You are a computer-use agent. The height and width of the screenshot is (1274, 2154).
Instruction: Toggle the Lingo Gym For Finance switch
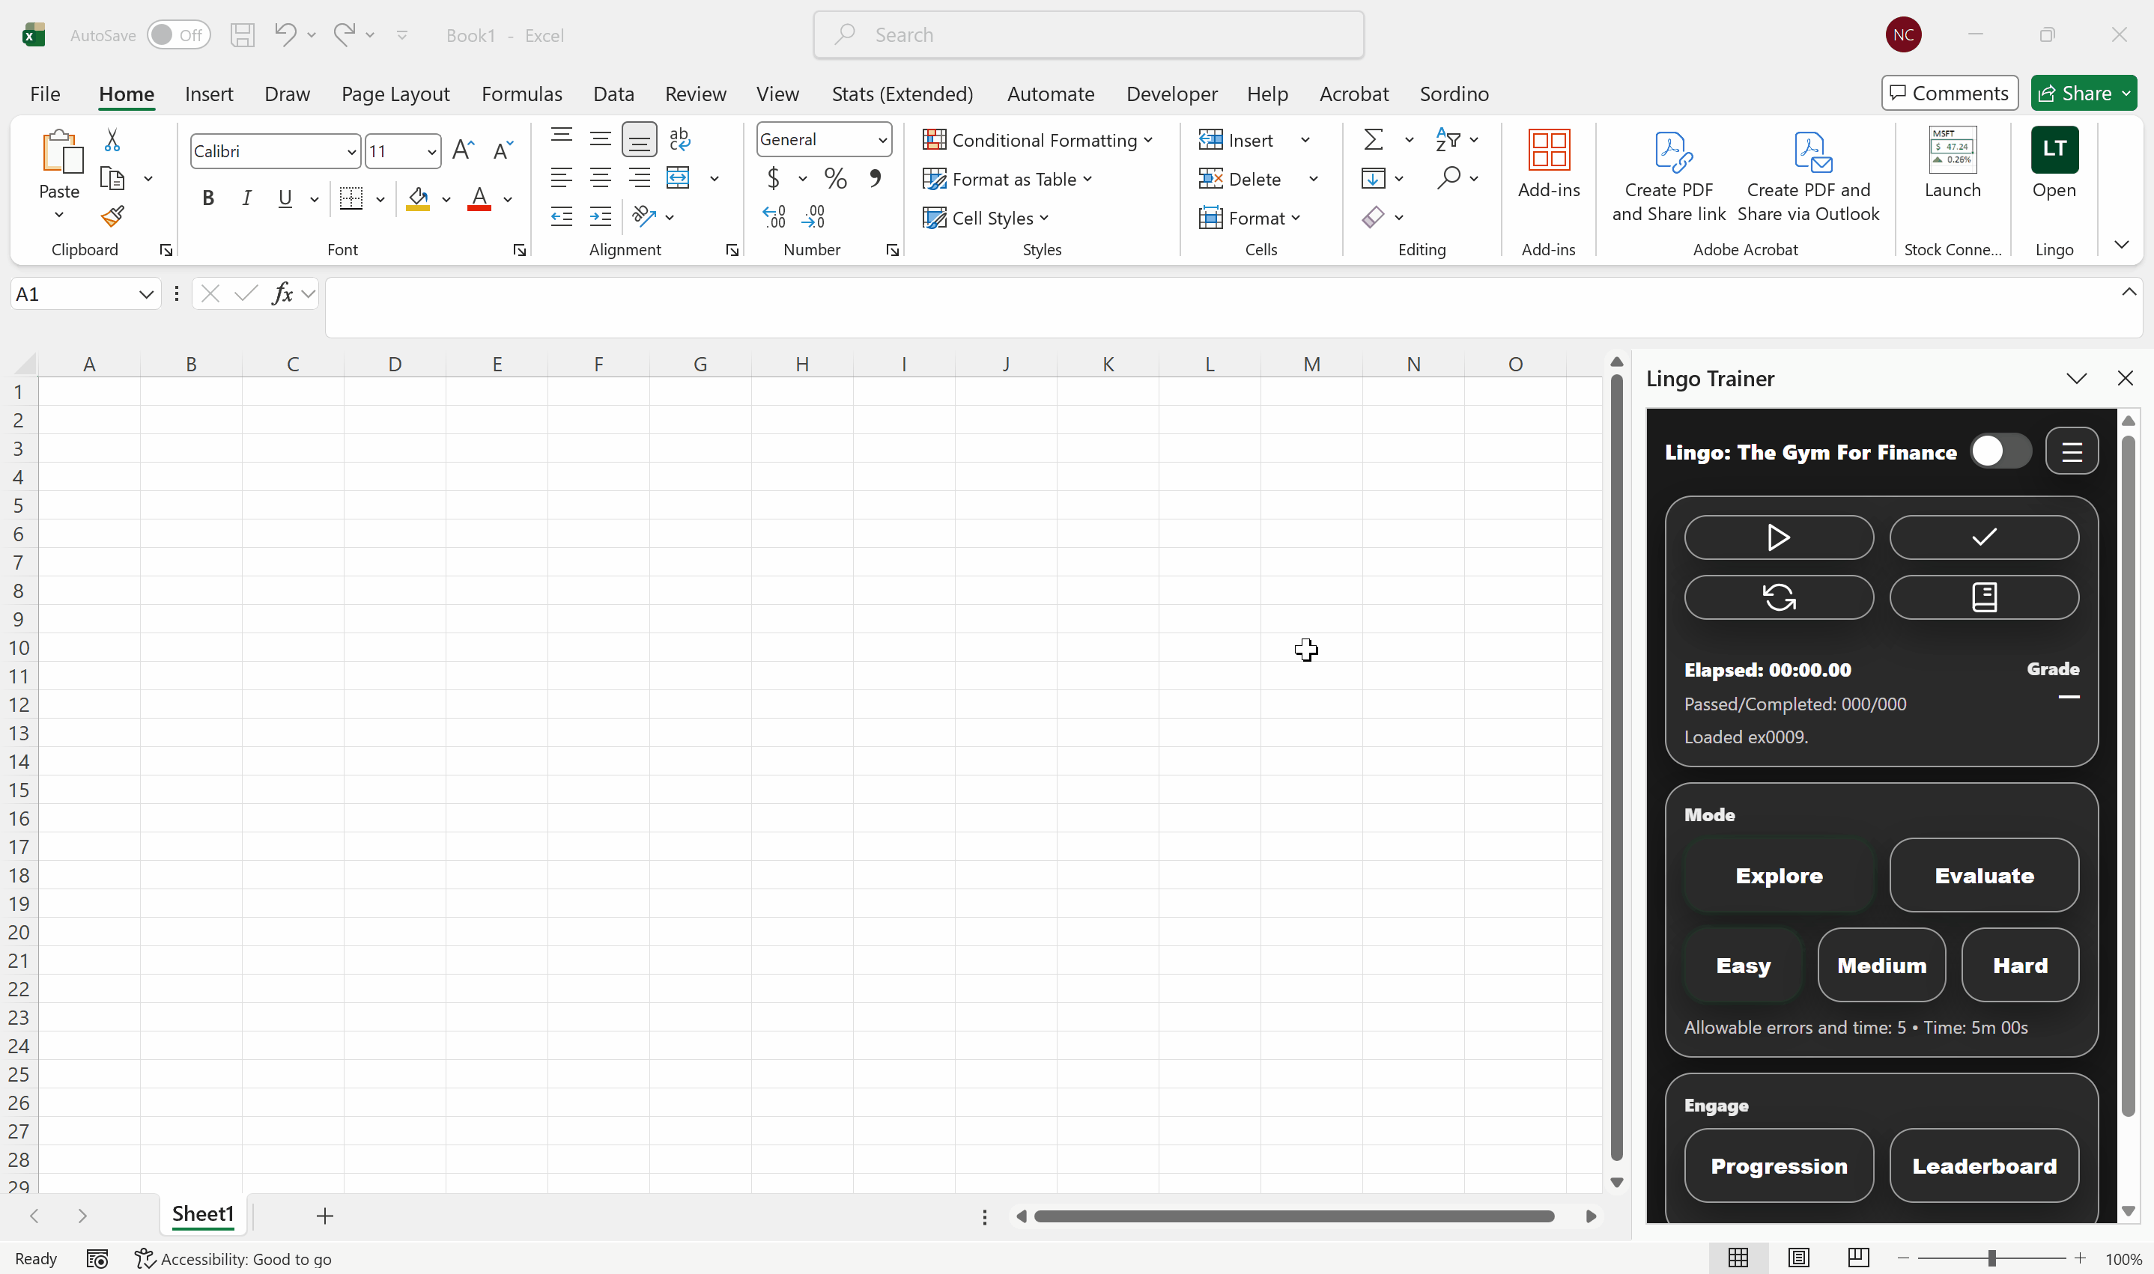[x=2000, y=451]
